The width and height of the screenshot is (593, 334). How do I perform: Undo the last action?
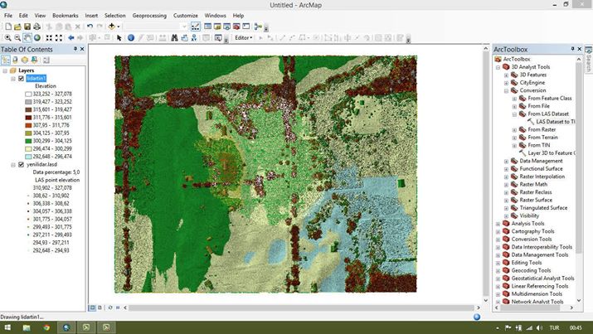[90, 27]
